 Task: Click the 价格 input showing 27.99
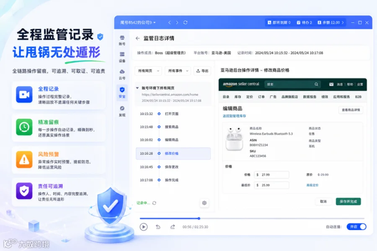click(x=272, y=175)
